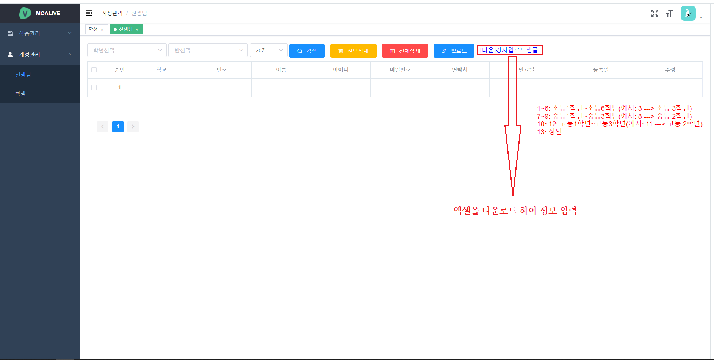Go to the next page arrow
Viewport: 714px width, 360px height.
point(133,127)
